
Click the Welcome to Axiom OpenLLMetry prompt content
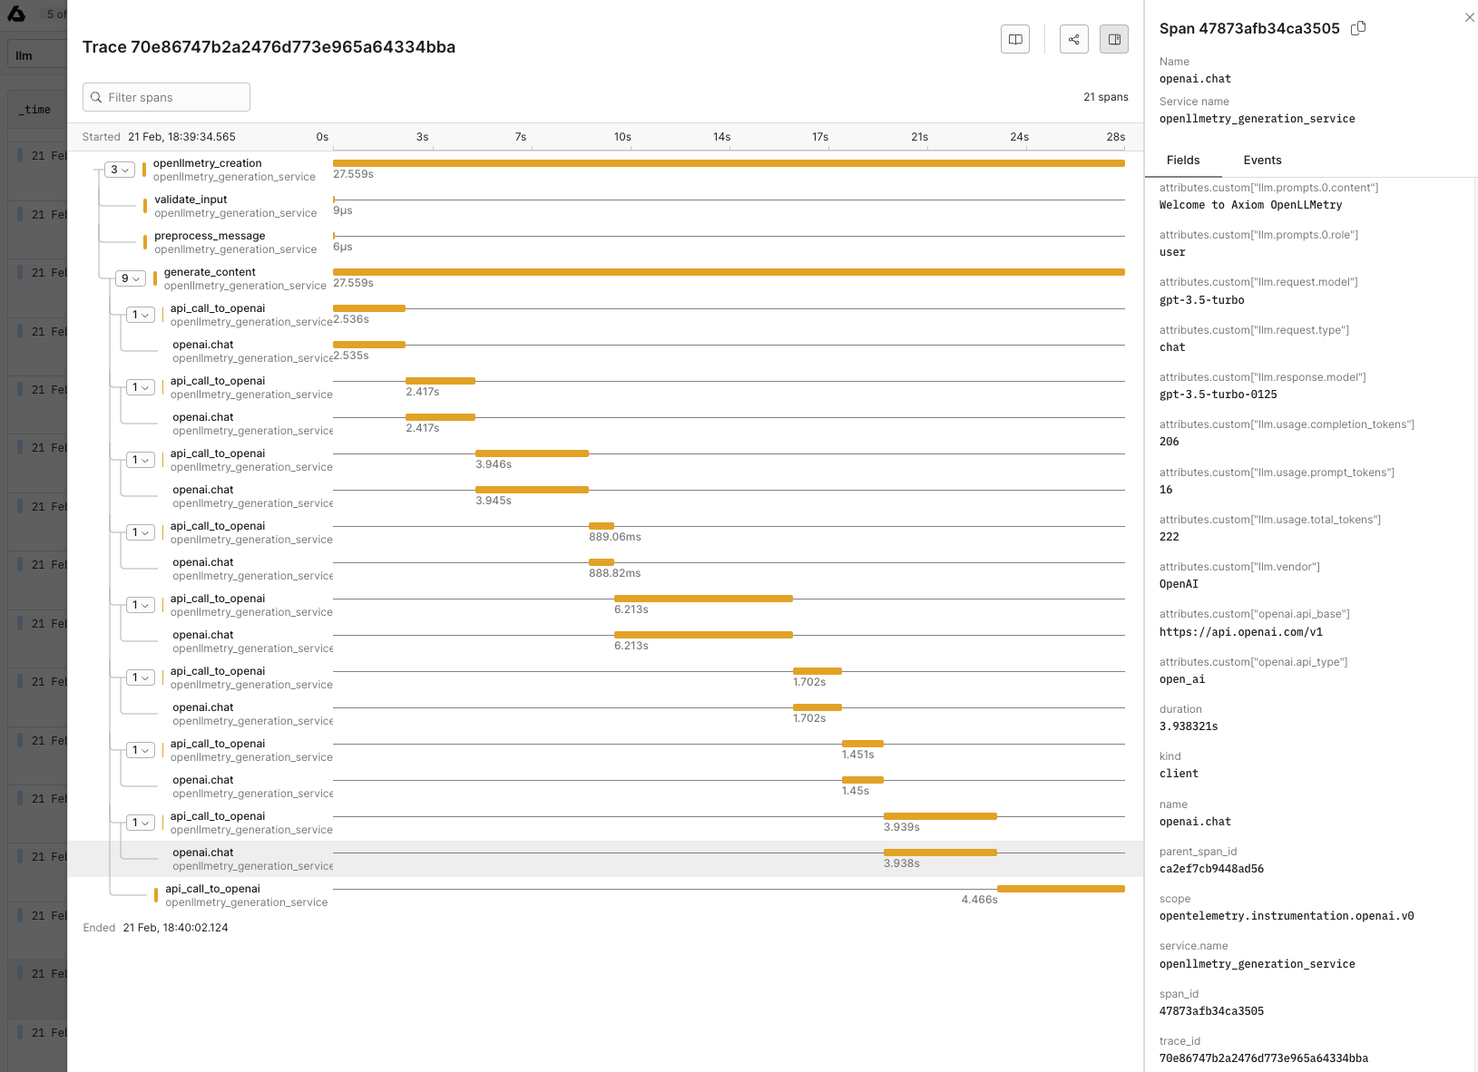1250,205
